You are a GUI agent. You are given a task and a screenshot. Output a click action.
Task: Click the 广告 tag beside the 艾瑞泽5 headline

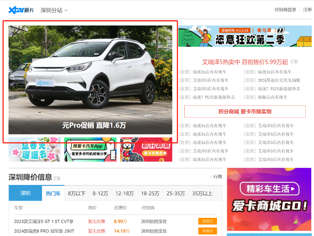click(x=294, y=62)
